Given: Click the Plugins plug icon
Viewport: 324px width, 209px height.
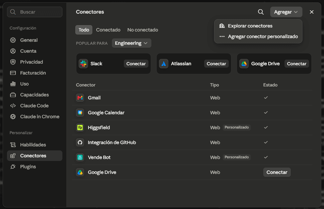Looking at the screenshot, I should [13, 167].
